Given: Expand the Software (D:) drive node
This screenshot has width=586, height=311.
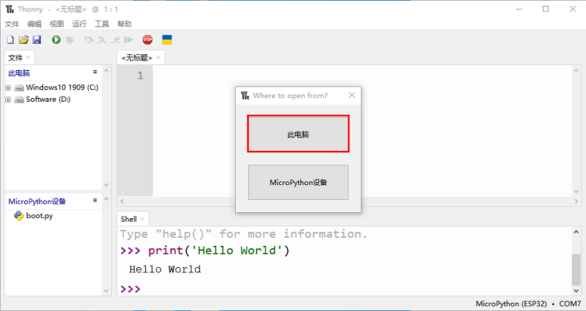Looking at the screenshot, I should [8, 100].
